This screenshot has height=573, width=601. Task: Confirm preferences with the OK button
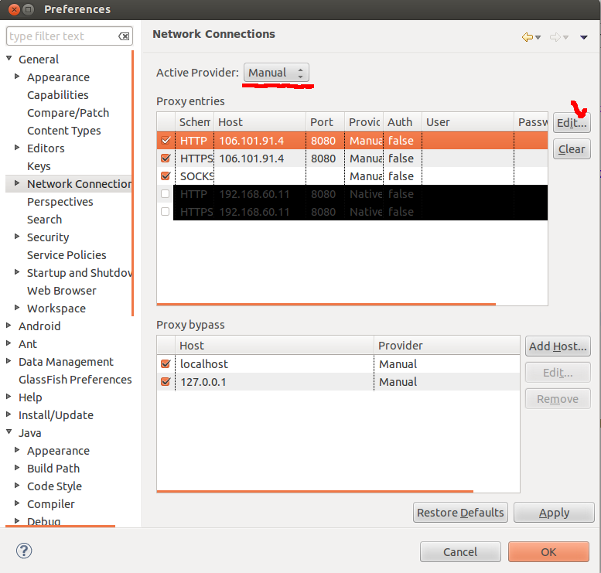pos(548,552)
